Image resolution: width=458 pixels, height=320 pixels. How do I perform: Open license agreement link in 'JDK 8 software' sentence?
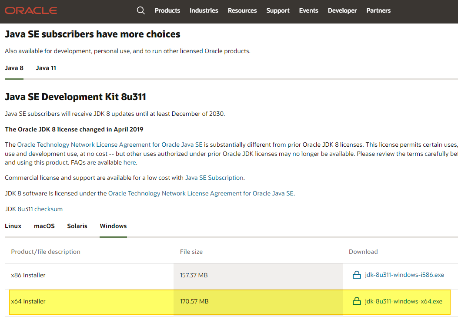click(x=201, y=193)
